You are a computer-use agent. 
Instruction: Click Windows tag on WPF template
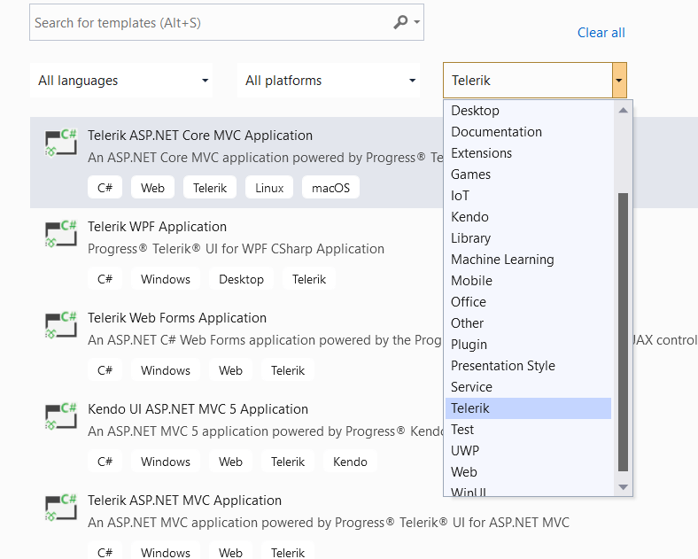tap(166, 279)
